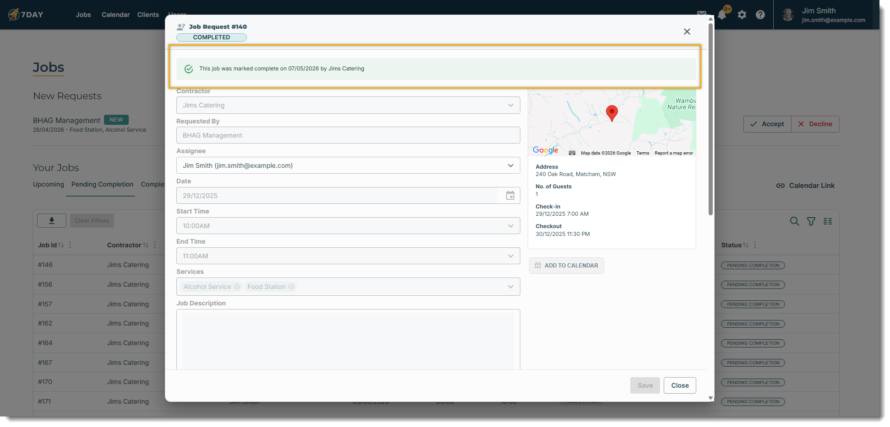Click the ADD TO CALENDAR button
The image size is (890, 427).
point(567,266)
